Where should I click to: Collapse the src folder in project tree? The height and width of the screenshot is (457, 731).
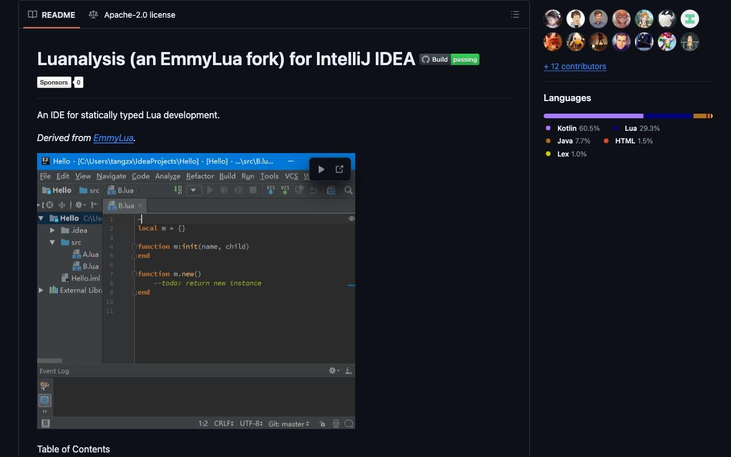point(53,242)
